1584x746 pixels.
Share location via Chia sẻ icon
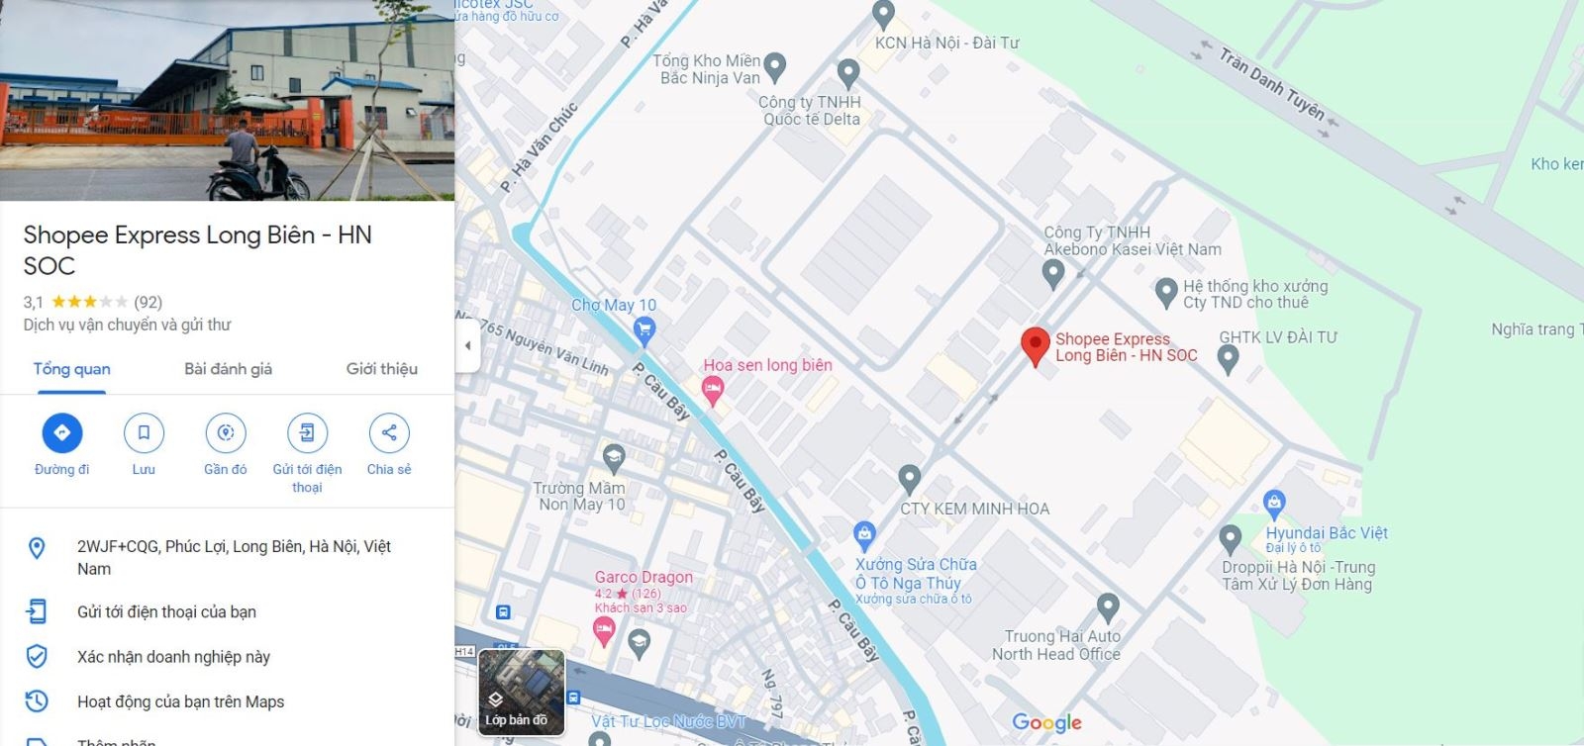click(389, 432)
